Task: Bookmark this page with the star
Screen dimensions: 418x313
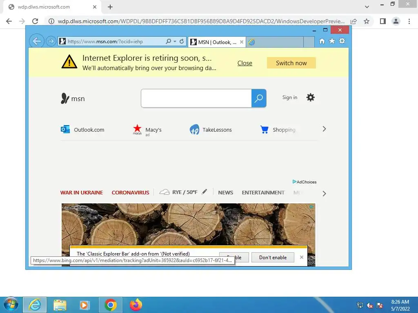Action: tap(367, 21)
